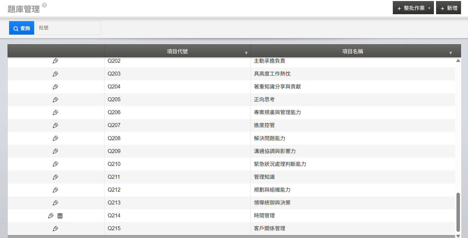
Task: Edit the Q214 時間管理 row
Action: (x=51, y=216)
